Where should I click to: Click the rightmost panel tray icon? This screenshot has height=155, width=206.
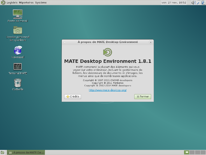pyautogui.click(x=204, y=2)
